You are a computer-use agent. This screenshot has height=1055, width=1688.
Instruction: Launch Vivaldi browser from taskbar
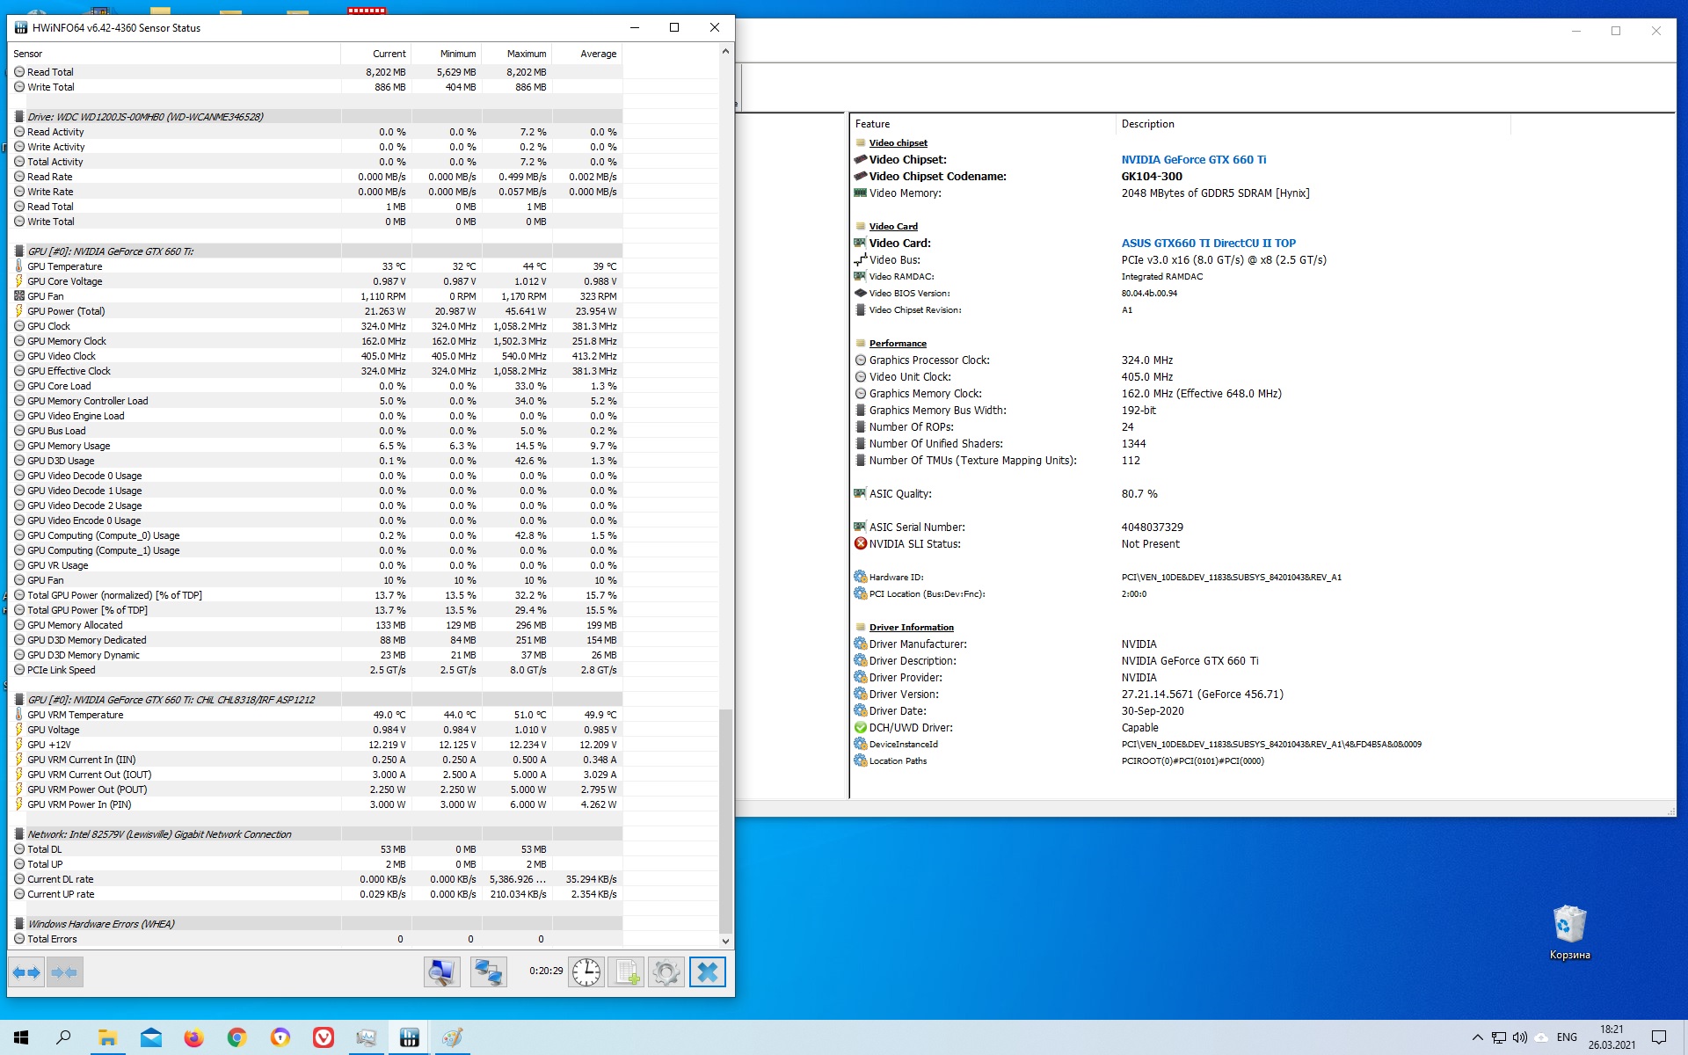pyautogui.click(x=324, y=1038)
